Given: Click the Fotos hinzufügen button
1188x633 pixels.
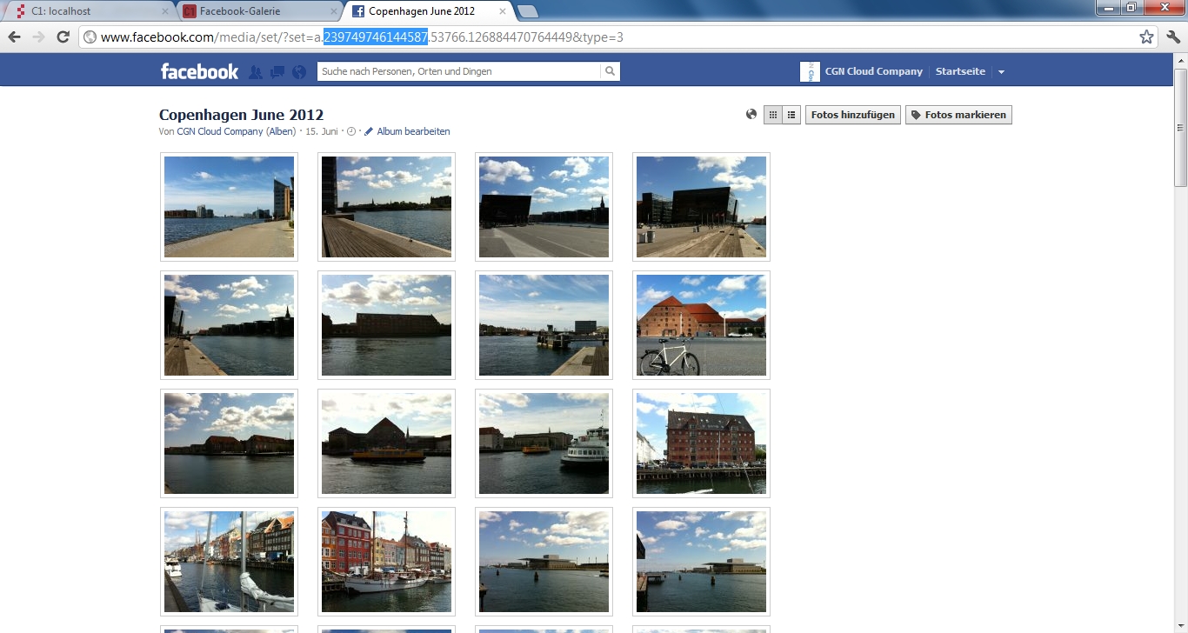Looking at the screenshot, I should click(852, 115).
